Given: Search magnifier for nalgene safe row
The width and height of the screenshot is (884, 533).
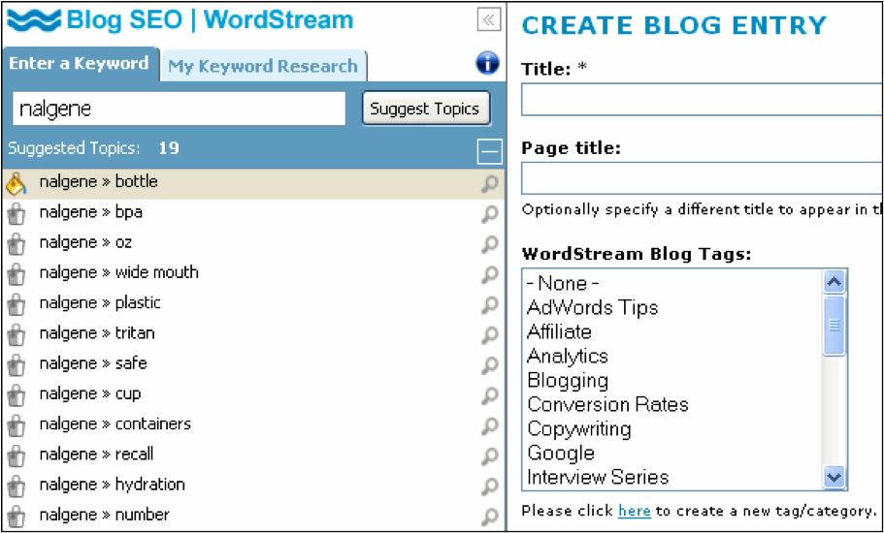Looking at the screenshot, I should pyautogui.click(x=489, y=366).
